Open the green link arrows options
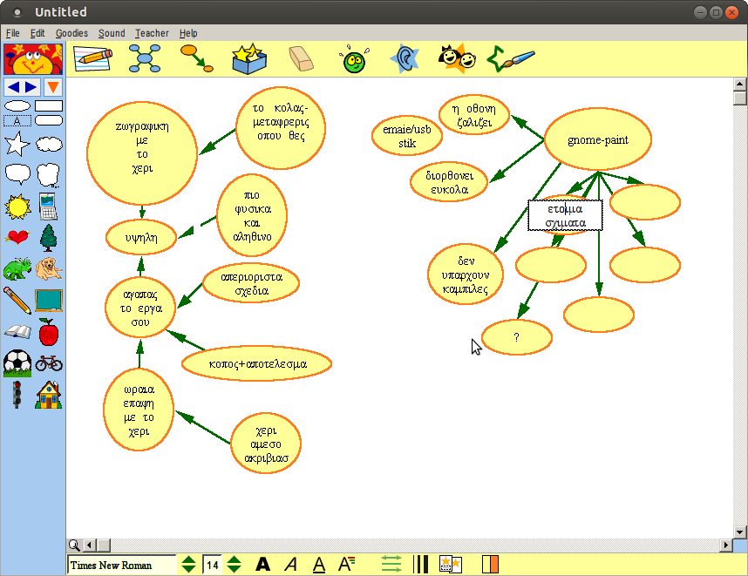748x576 pixels. tap(391, 565)
